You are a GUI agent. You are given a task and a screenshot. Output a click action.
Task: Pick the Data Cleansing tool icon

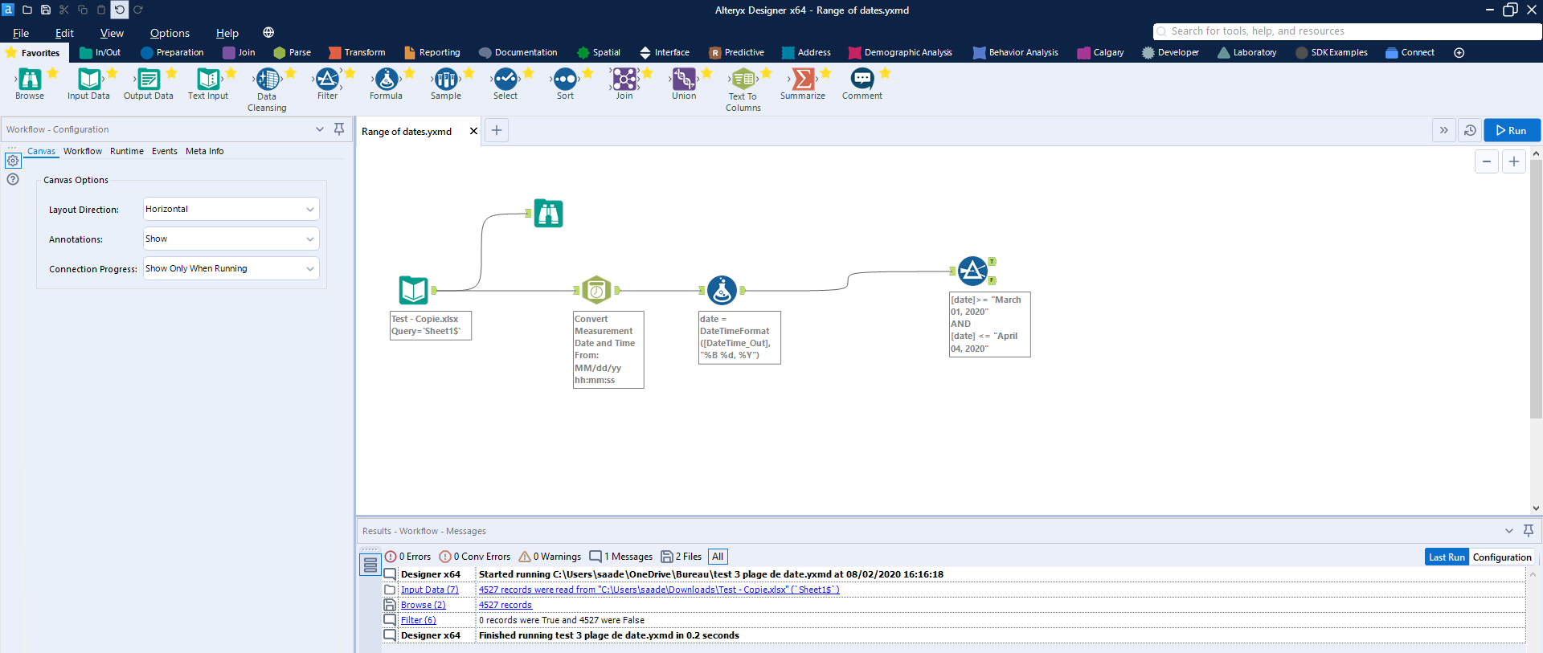click(268, 80)
